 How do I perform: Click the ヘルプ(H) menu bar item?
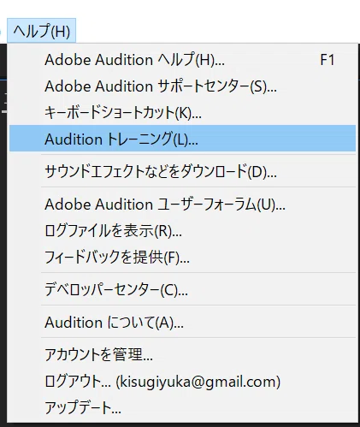[x=42, y=31]
